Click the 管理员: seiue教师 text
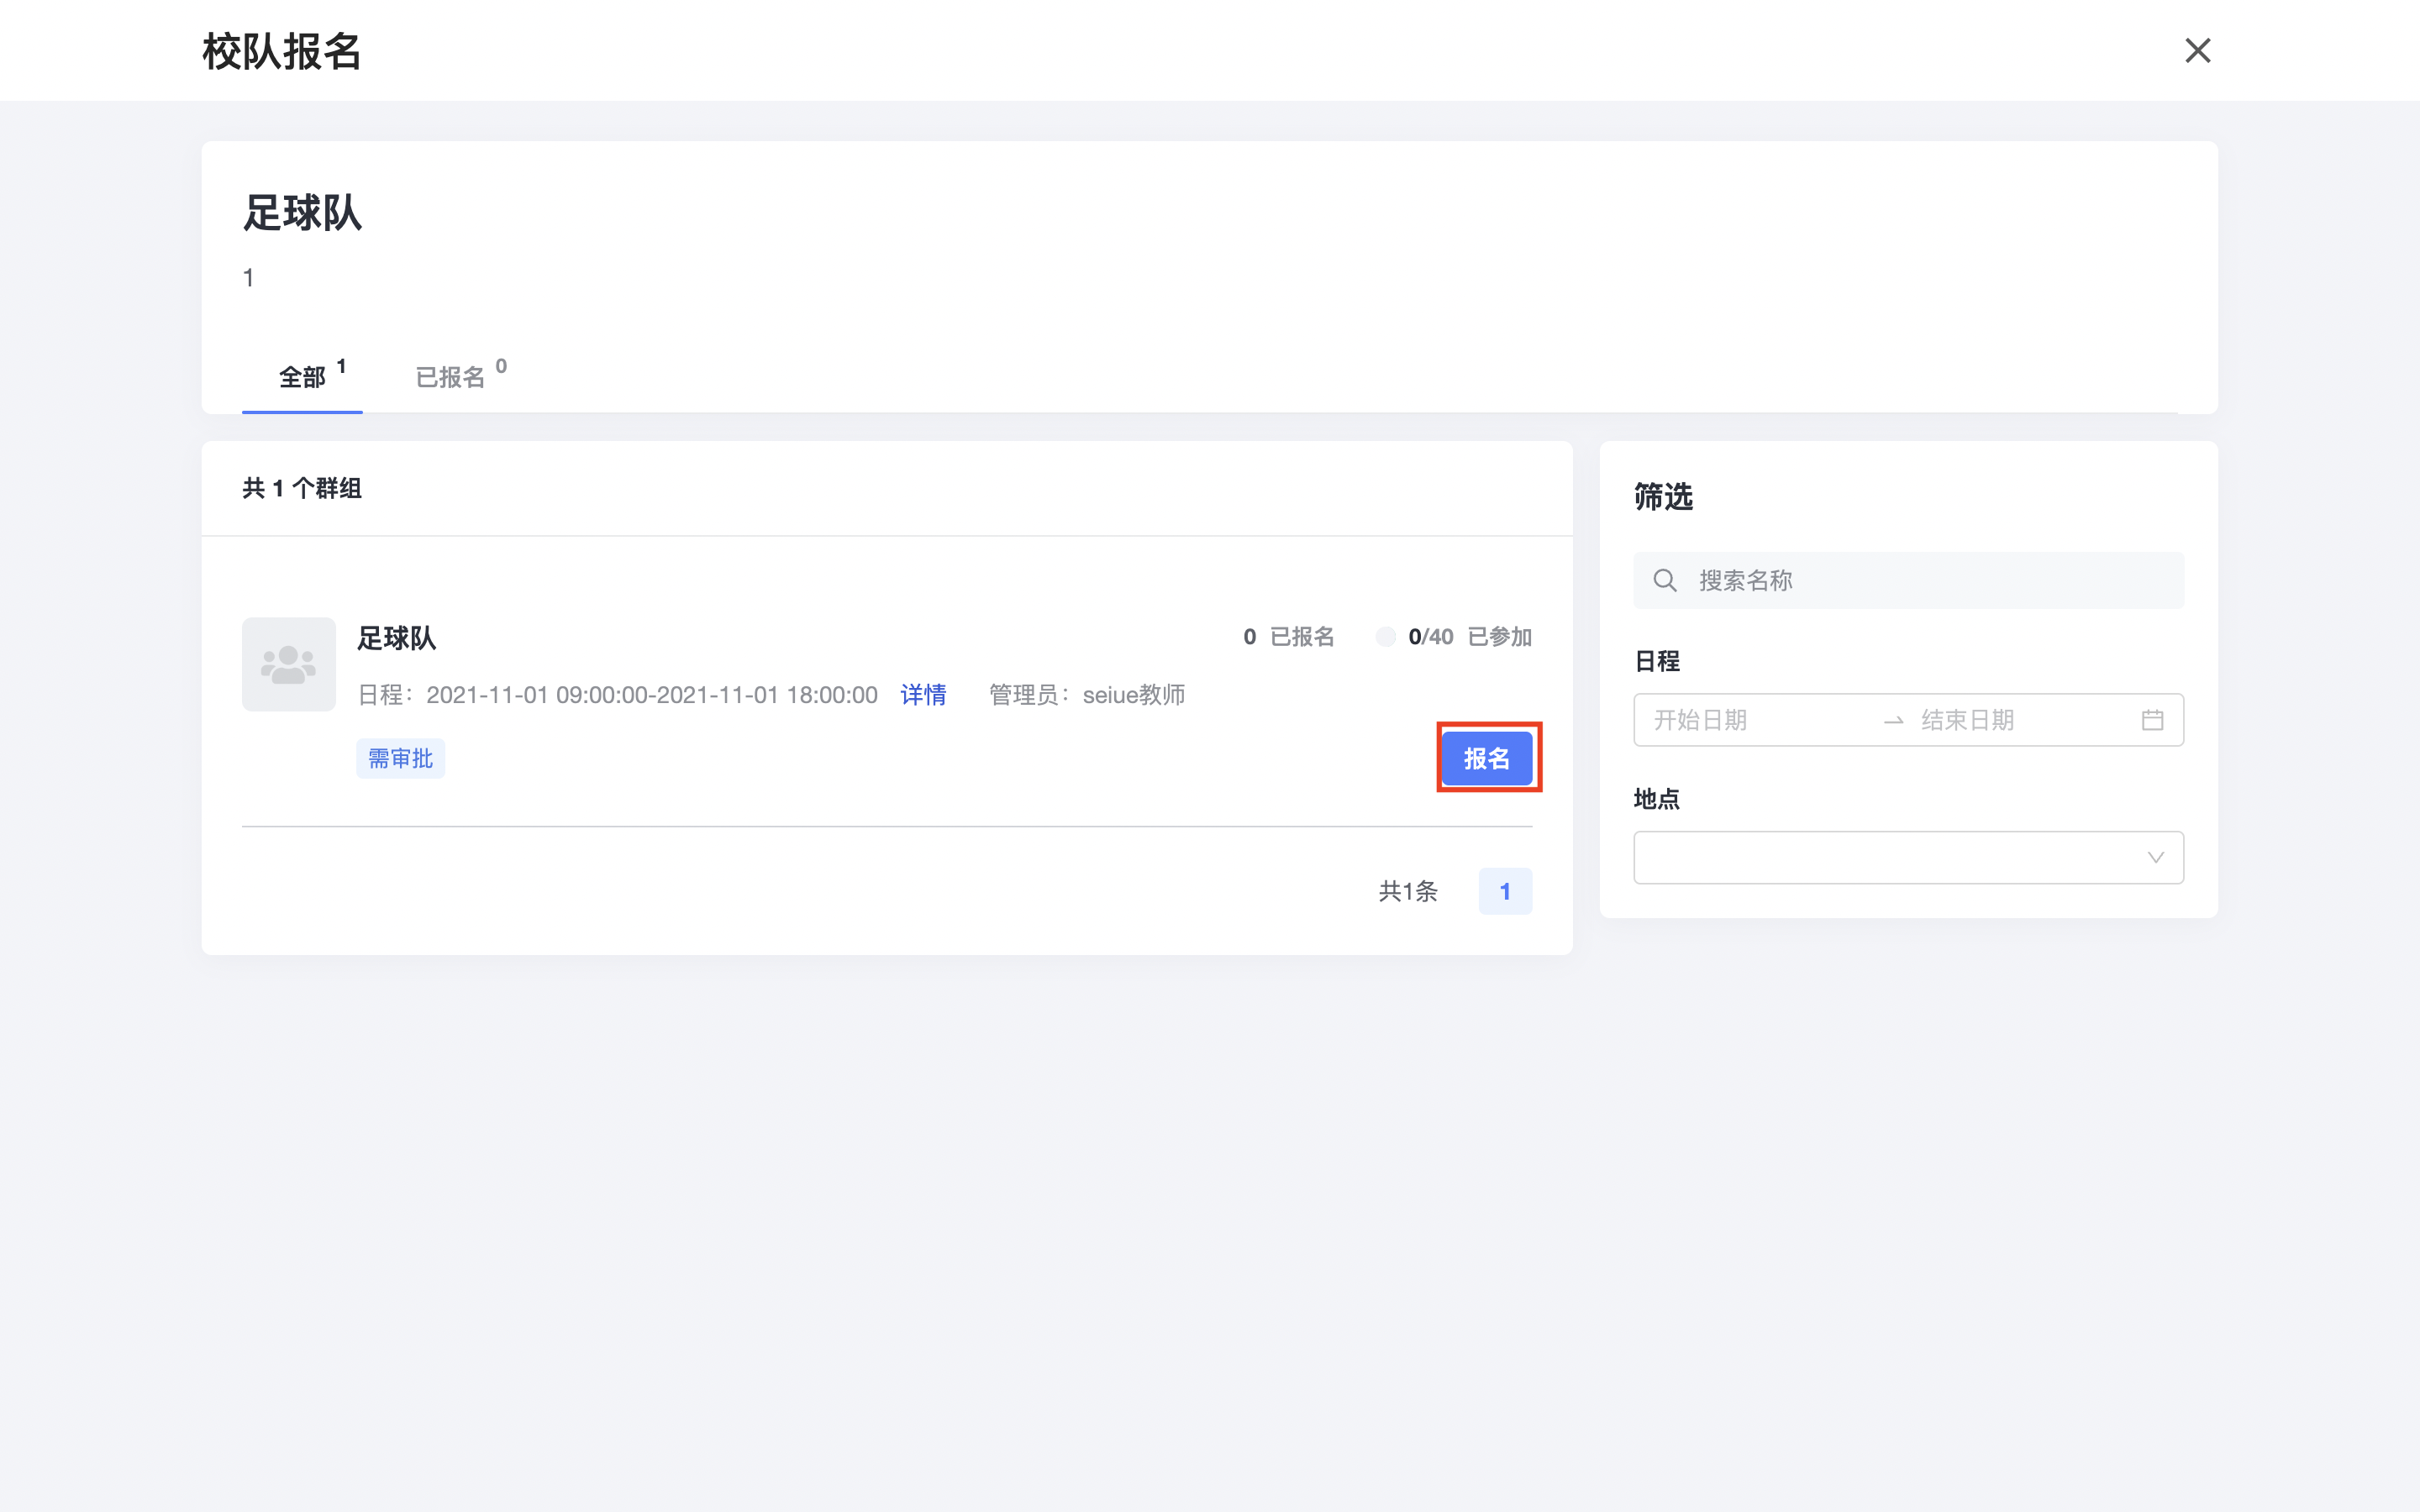 [1087, 695]
